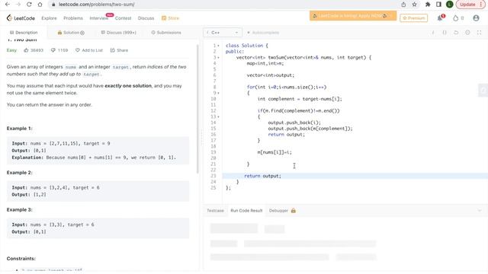Open the Problems menu item
The height and width of the screenshot is (274, 488).
(73, 18)
